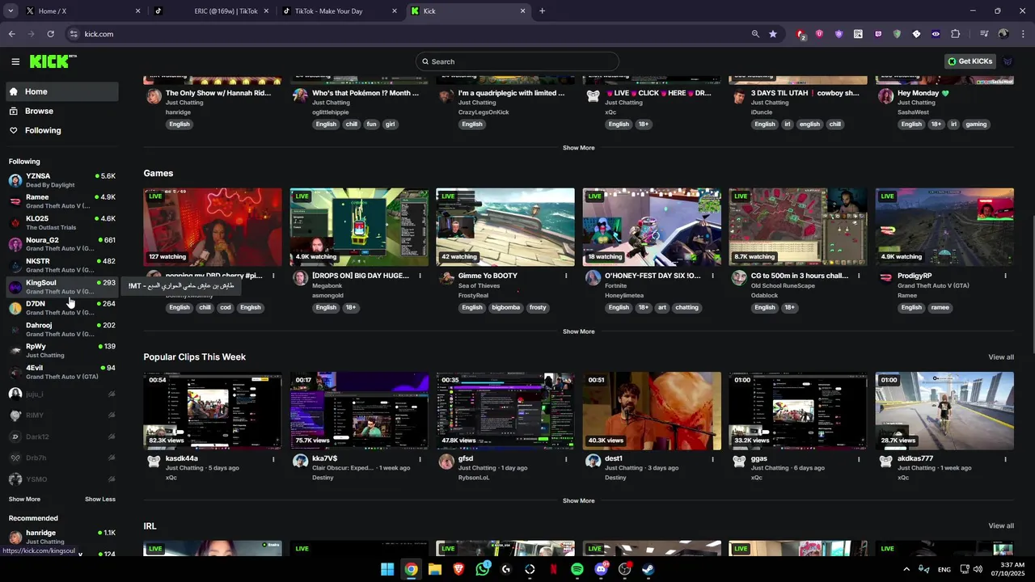Play the dest1 clip thumbnail

[652, 411]
